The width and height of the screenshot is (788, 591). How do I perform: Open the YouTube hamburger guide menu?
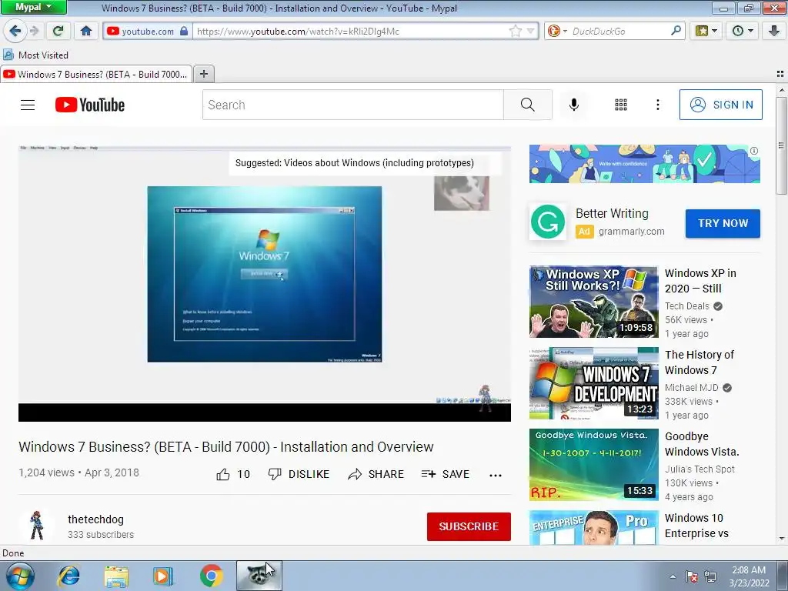pyautogui.click(x=28, y=105)
